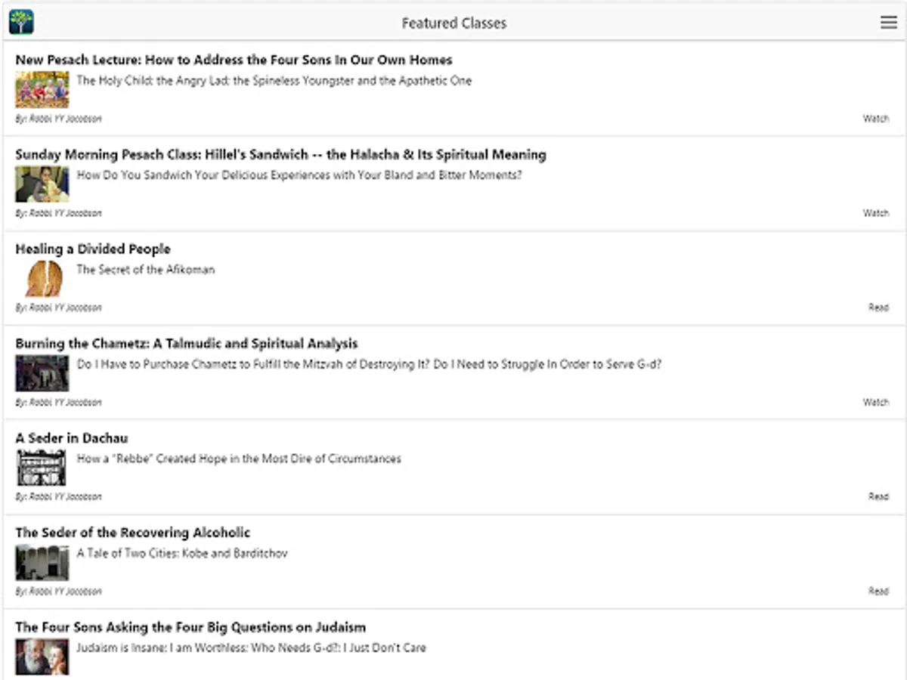Screen dimensions: 907x680
Task: Read The Seder of the Recovering Alcoholic
Action: coord(878,591)
